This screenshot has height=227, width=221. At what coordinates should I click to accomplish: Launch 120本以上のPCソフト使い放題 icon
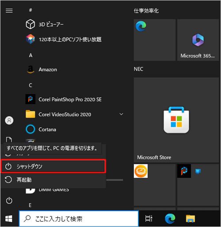pyautogui.click(x=30, y=39)
